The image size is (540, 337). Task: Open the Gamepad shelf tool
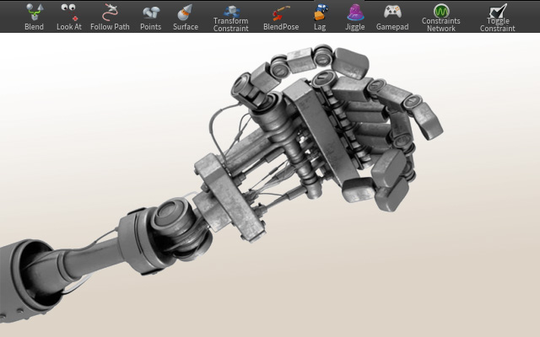pos(392,17)
